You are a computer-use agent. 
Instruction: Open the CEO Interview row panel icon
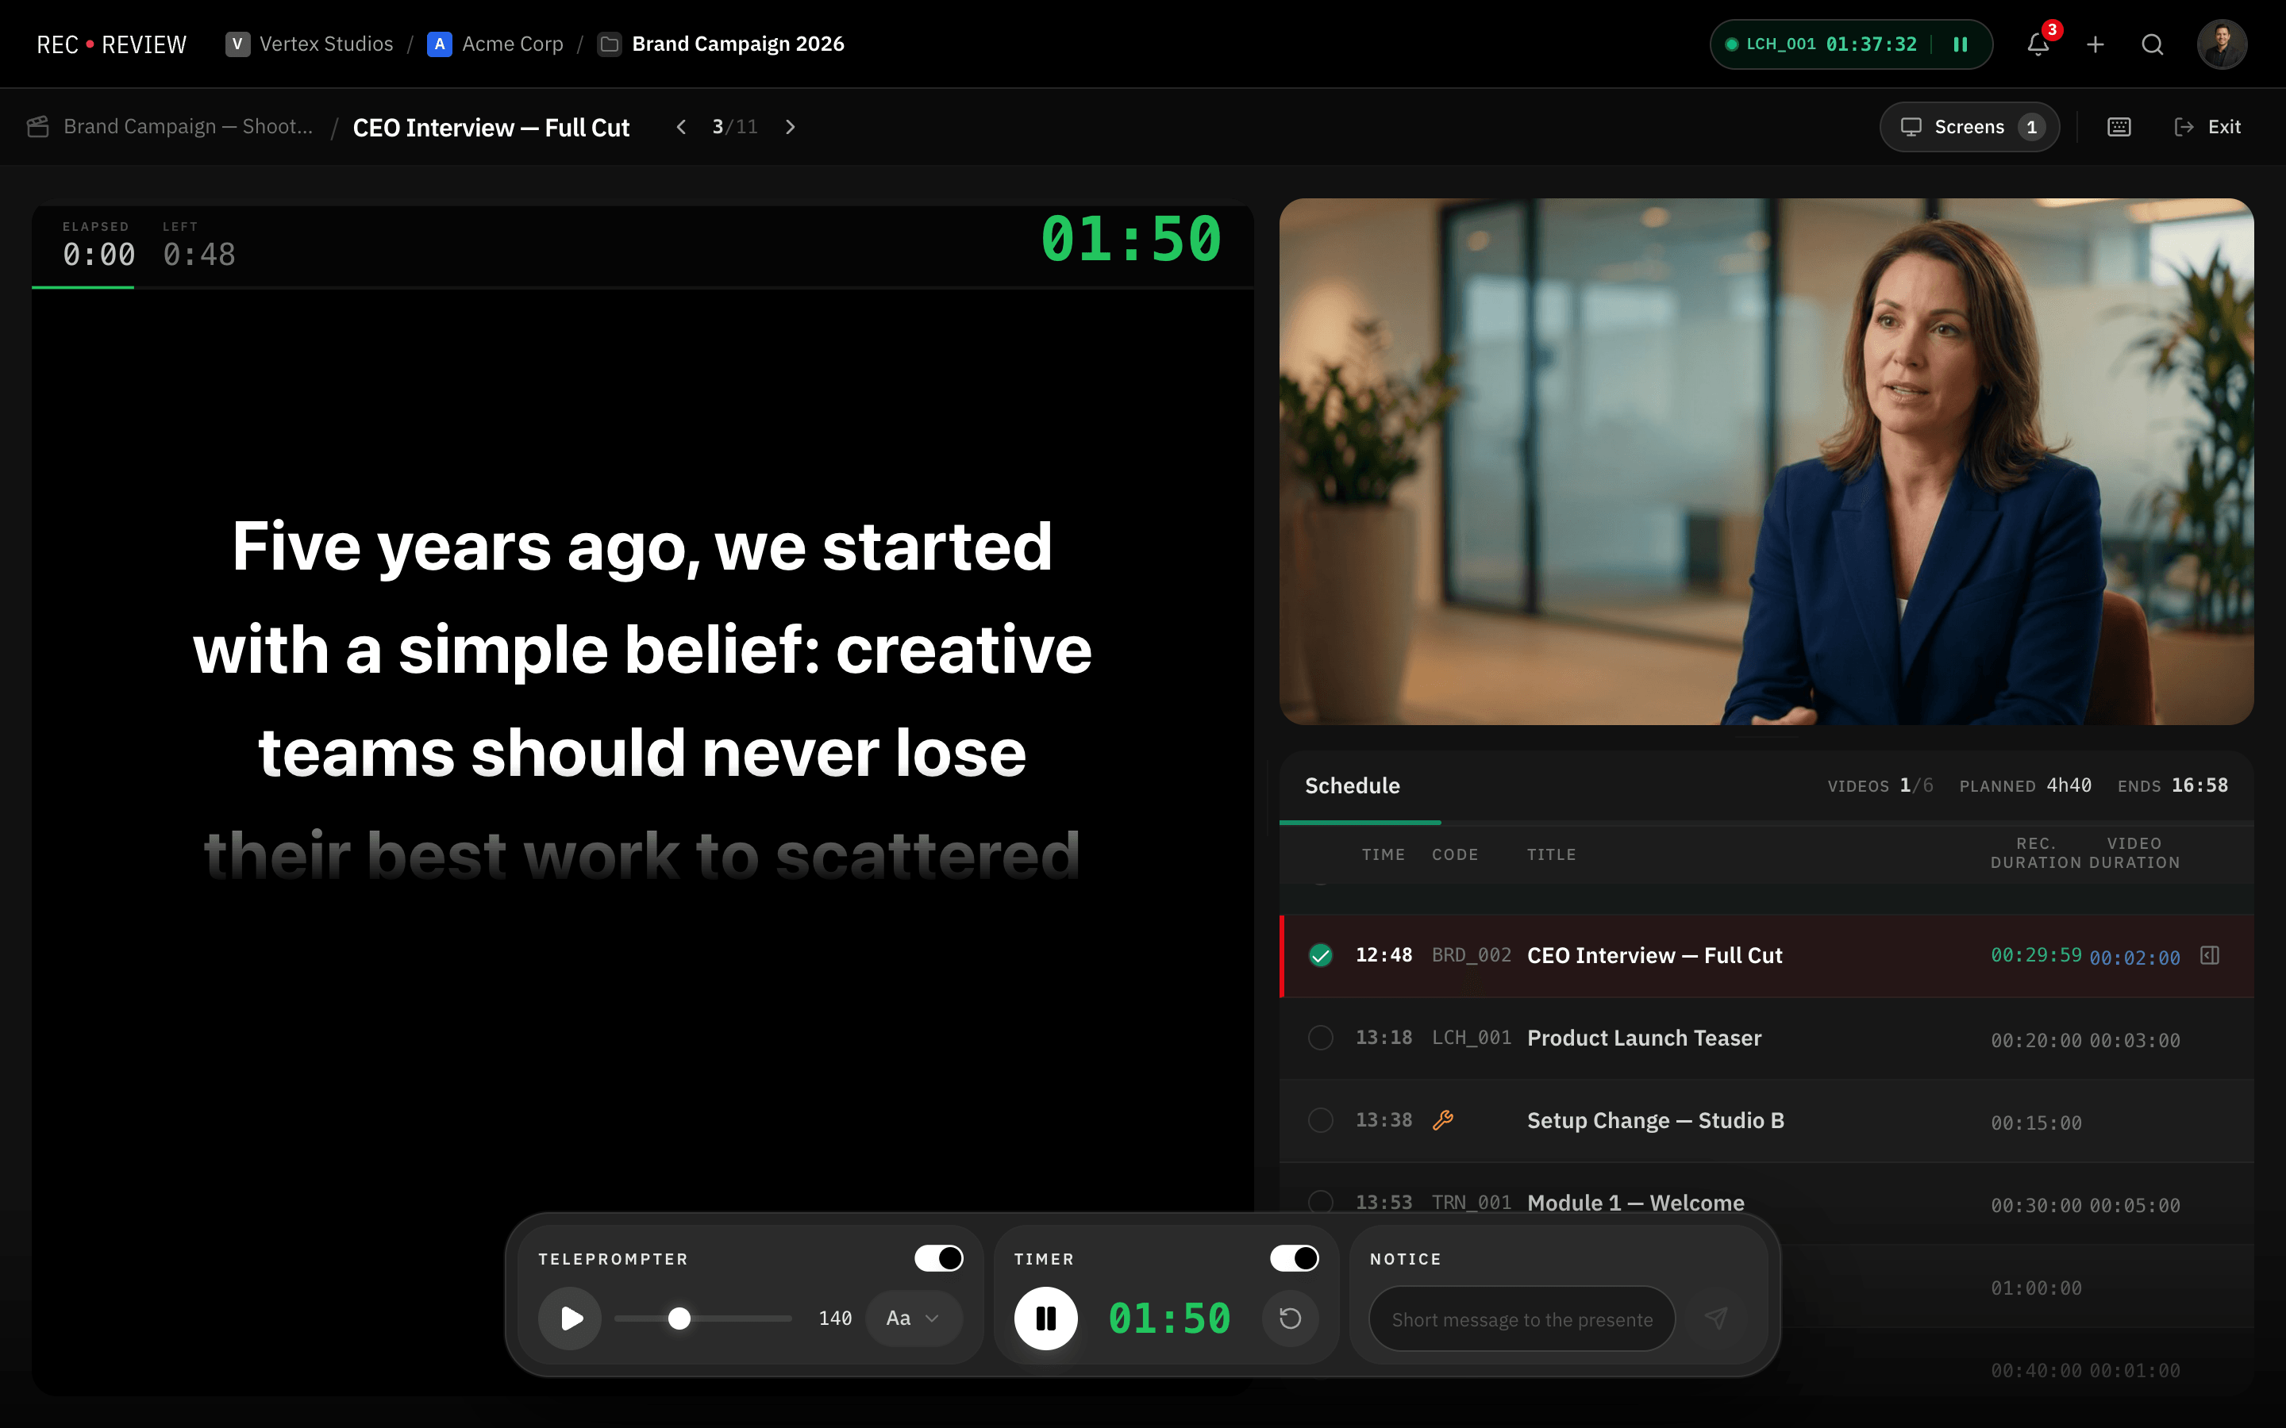2210,956
